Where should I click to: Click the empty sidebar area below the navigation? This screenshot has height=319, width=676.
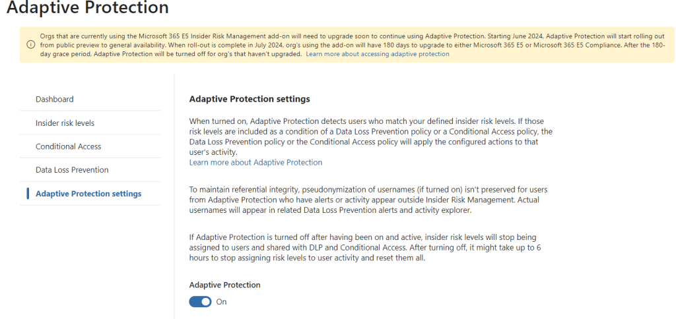click(92, 264)
